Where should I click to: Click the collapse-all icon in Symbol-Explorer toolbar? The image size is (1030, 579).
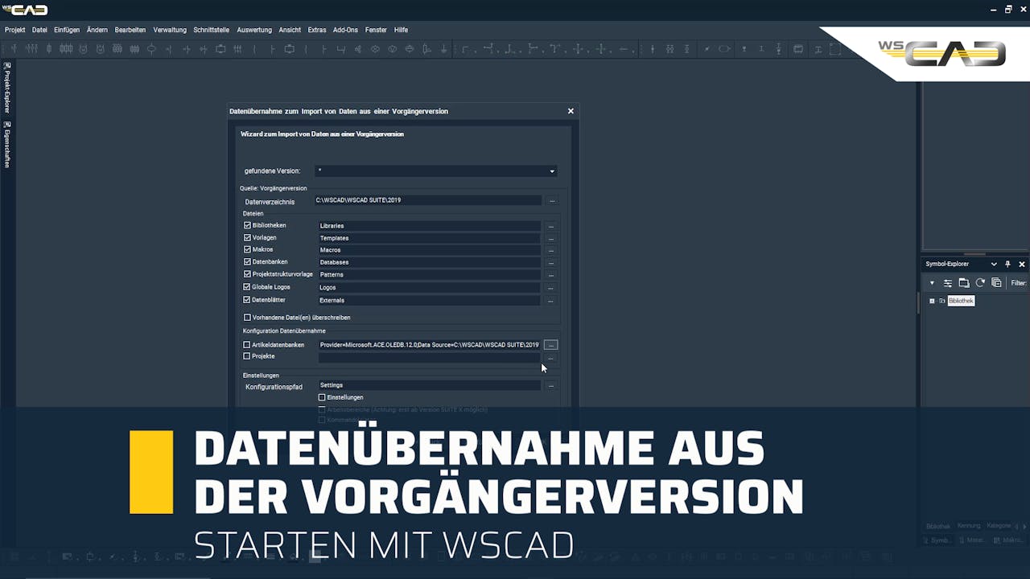[x=996, y=283]
